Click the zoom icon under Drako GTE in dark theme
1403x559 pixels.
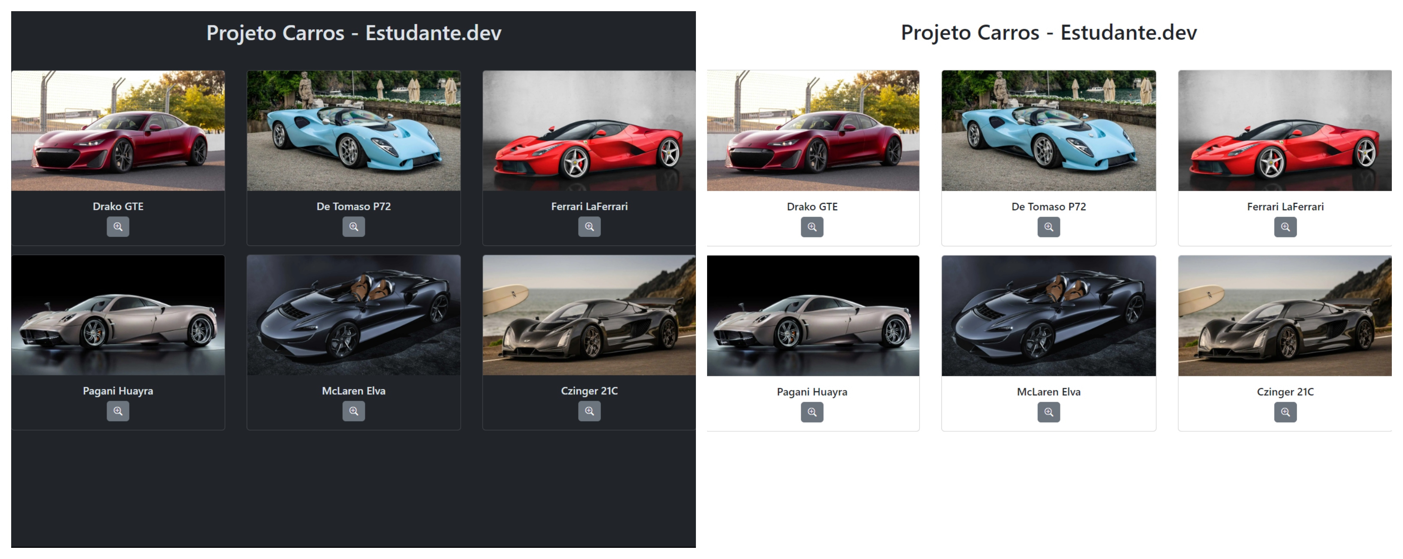118,227
